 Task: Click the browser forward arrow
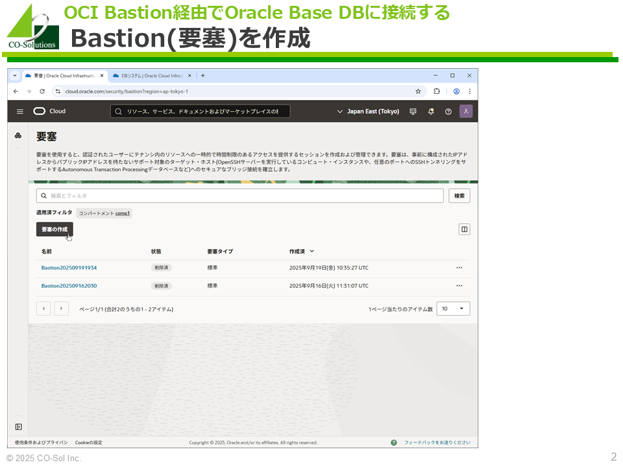[x=29, y=91]
